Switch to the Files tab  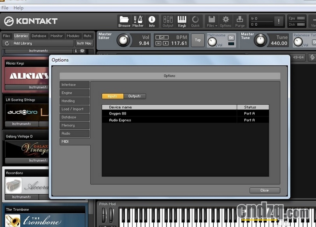[7, 36]
